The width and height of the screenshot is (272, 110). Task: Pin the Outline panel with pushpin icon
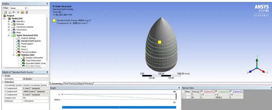[47, 4]
